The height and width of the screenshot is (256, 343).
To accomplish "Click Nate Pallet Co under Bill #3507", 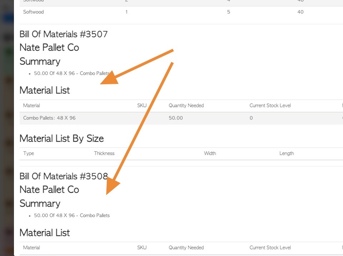I will [x=49, y=47].
